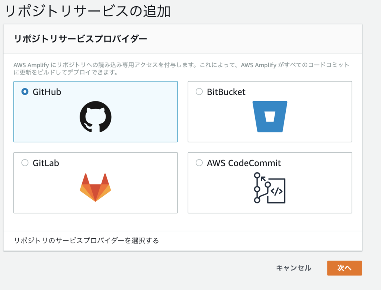The image size is (381, 290).
Task: Click empty area of BitBucket provider card
Action: click(321, 117)
